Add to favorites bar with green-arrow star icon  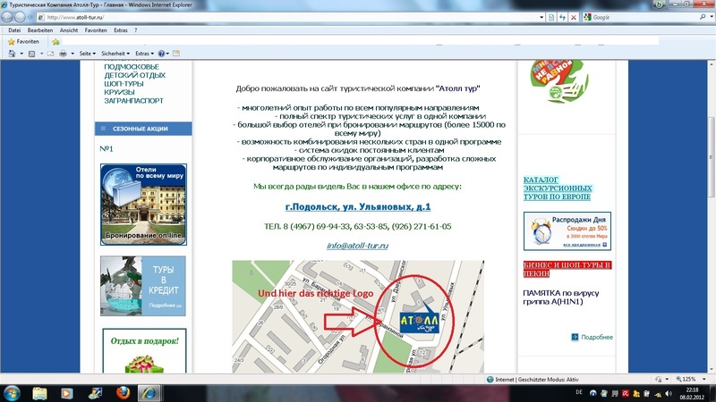pos(55,42)
